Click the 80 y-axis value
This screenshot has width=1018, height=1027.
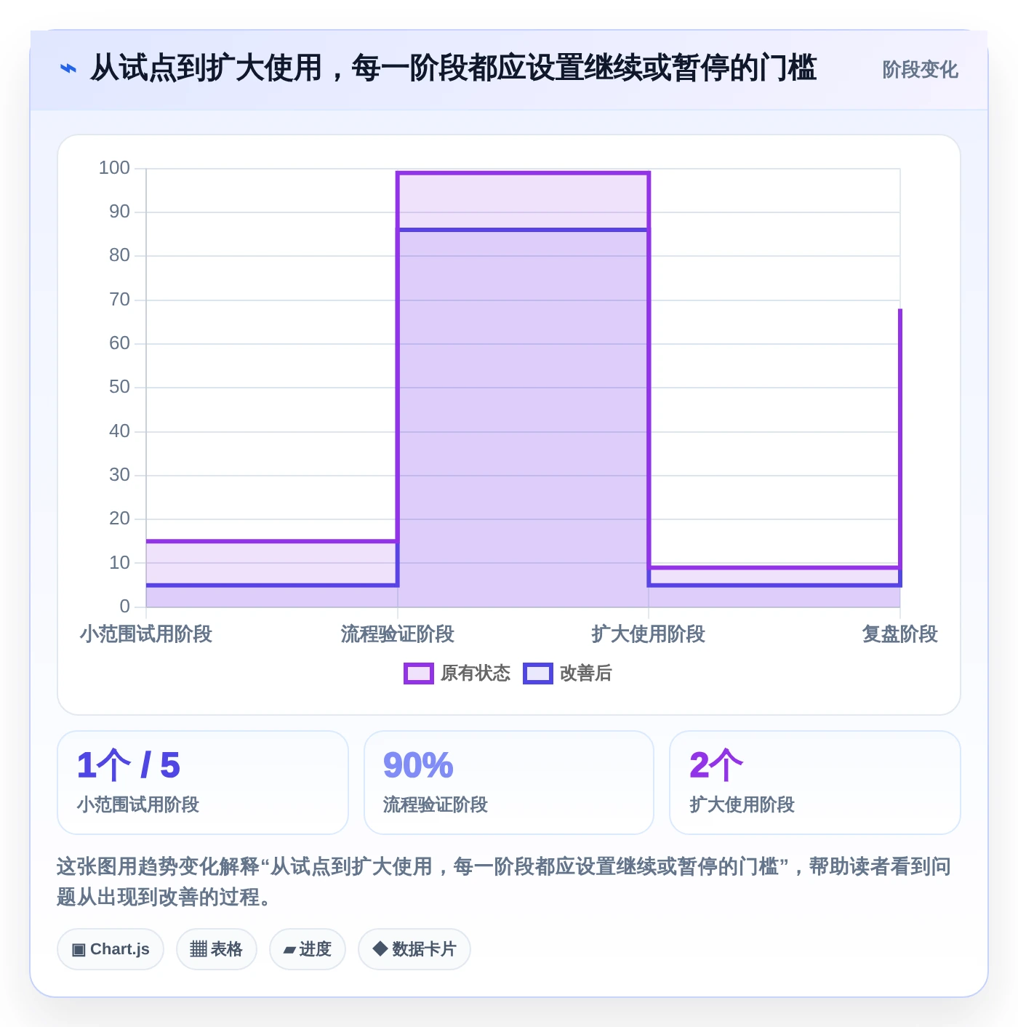119,255
